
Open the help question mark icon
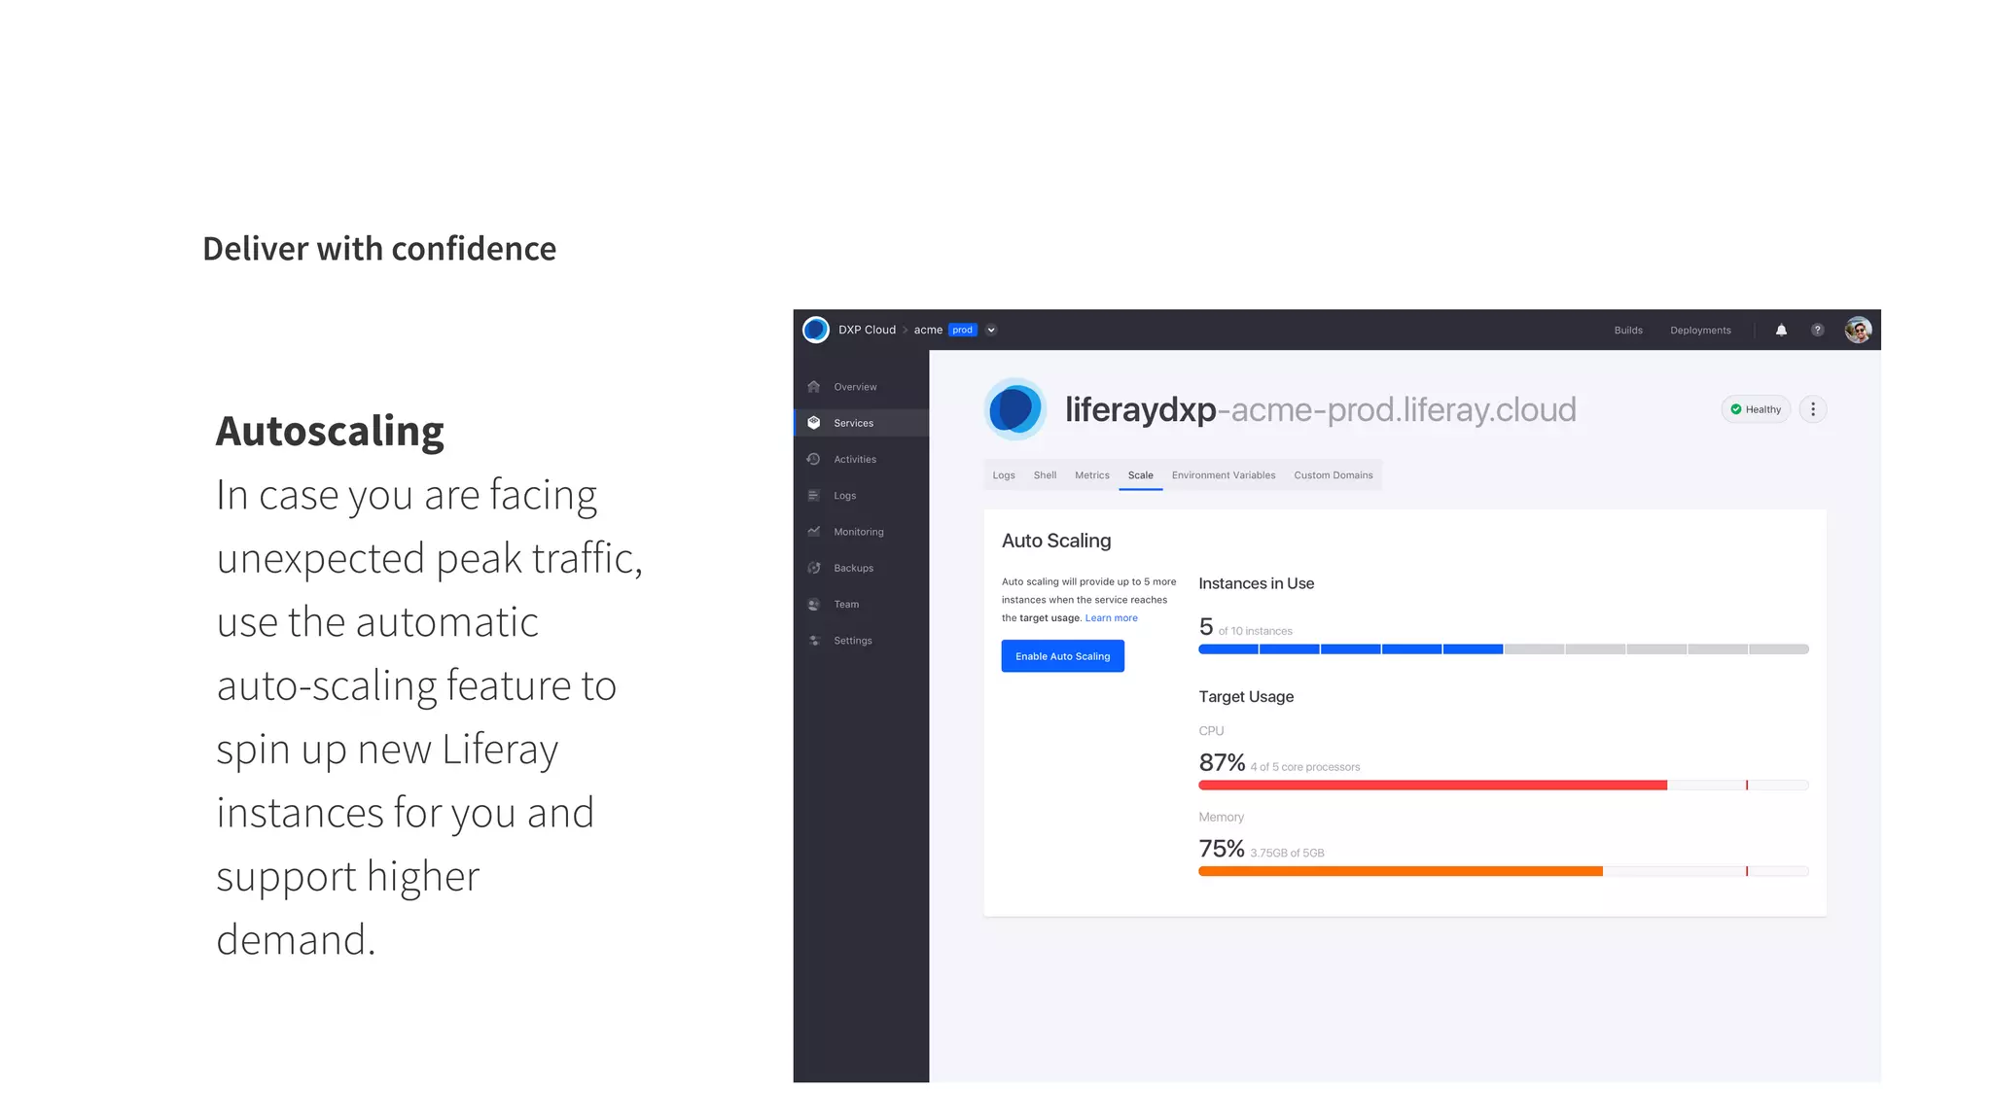click(1817, 330)
